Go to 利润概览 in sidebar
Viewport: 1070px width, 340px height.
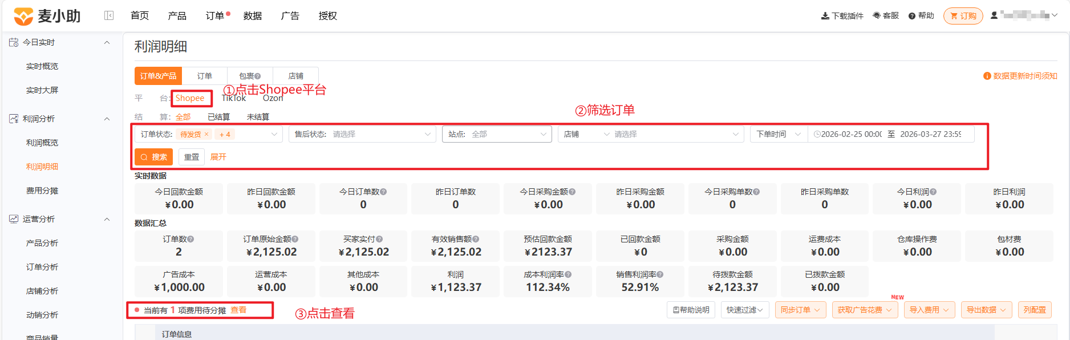42,143
